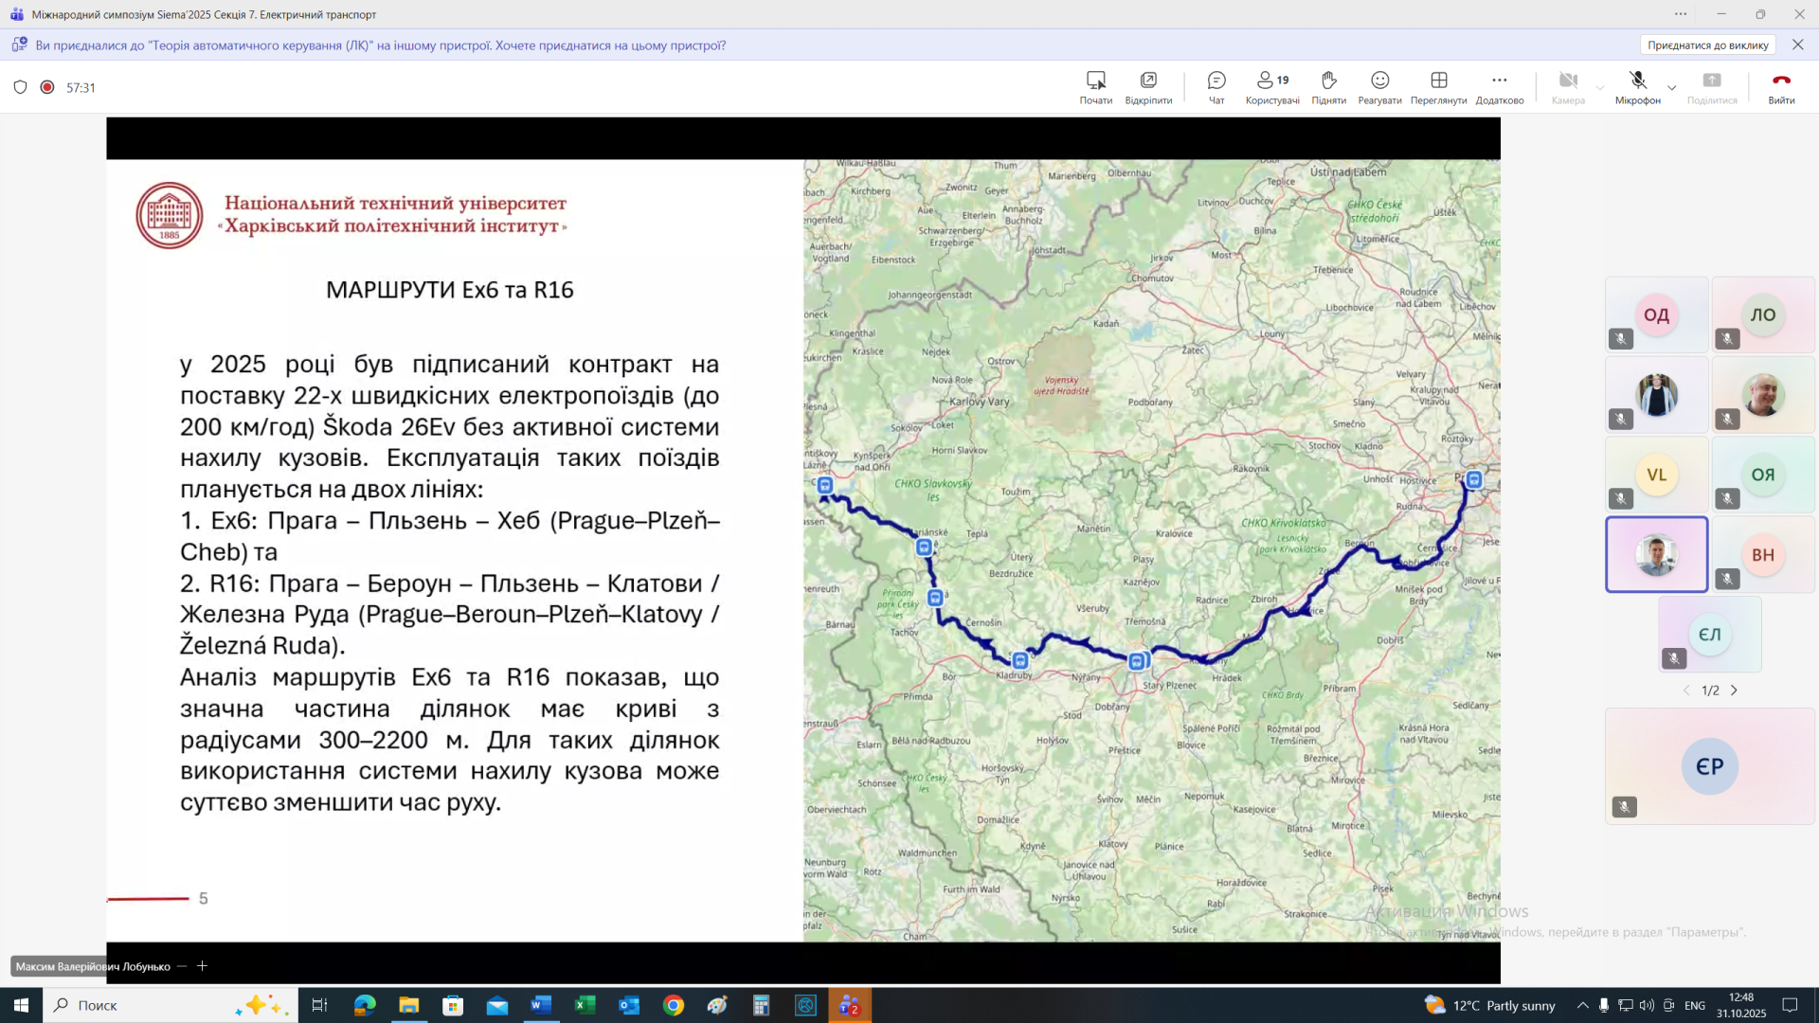1819x1023 pixels.
Task: Open the Chat panel
Action: coord(1216,86)
